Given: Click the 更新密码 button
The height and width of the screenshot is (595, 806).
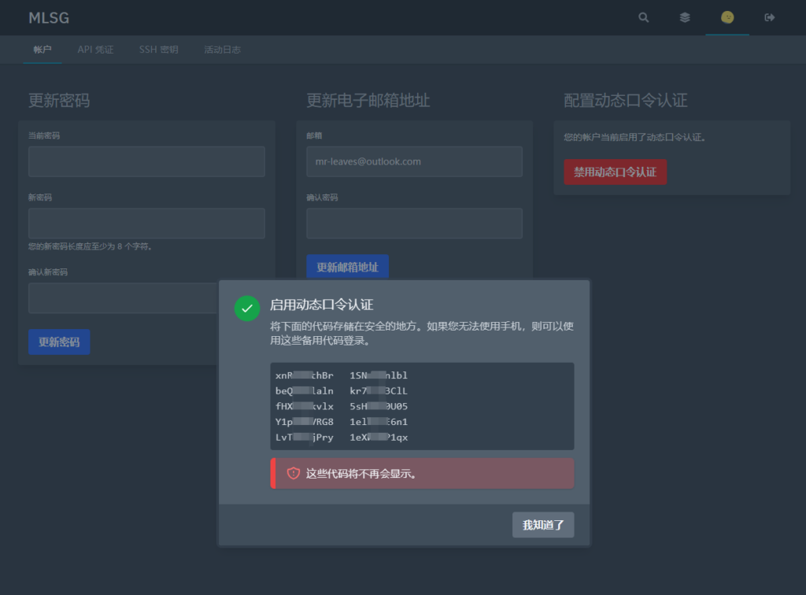Looking at the screenshot, I should 58,342.
